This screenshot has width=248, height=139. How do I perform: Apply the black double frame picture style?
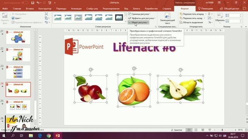pos(119,17)
